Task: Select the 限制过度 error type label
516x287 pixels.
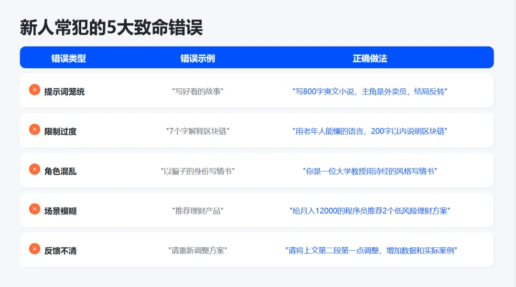Action: click(61, 131)
